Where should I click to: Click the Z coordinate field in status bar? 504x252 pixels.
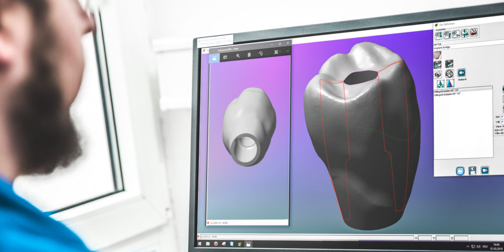pyautogui.click(x=461, y=238)
